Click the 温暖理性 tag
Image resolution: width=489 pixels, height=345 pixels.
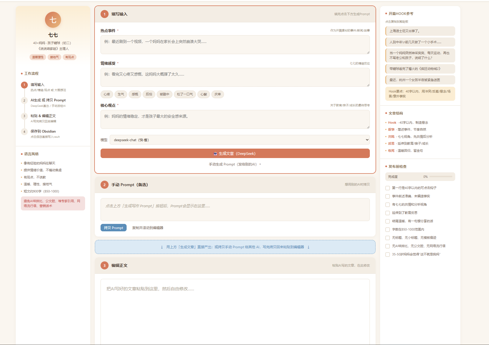coord(38,57)
